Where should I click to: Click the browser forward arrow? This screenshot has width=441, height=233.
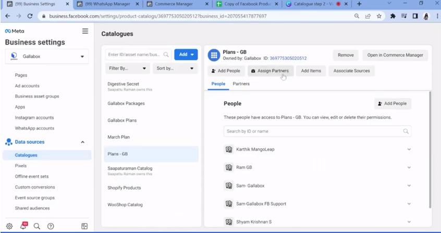click(19, 16)
